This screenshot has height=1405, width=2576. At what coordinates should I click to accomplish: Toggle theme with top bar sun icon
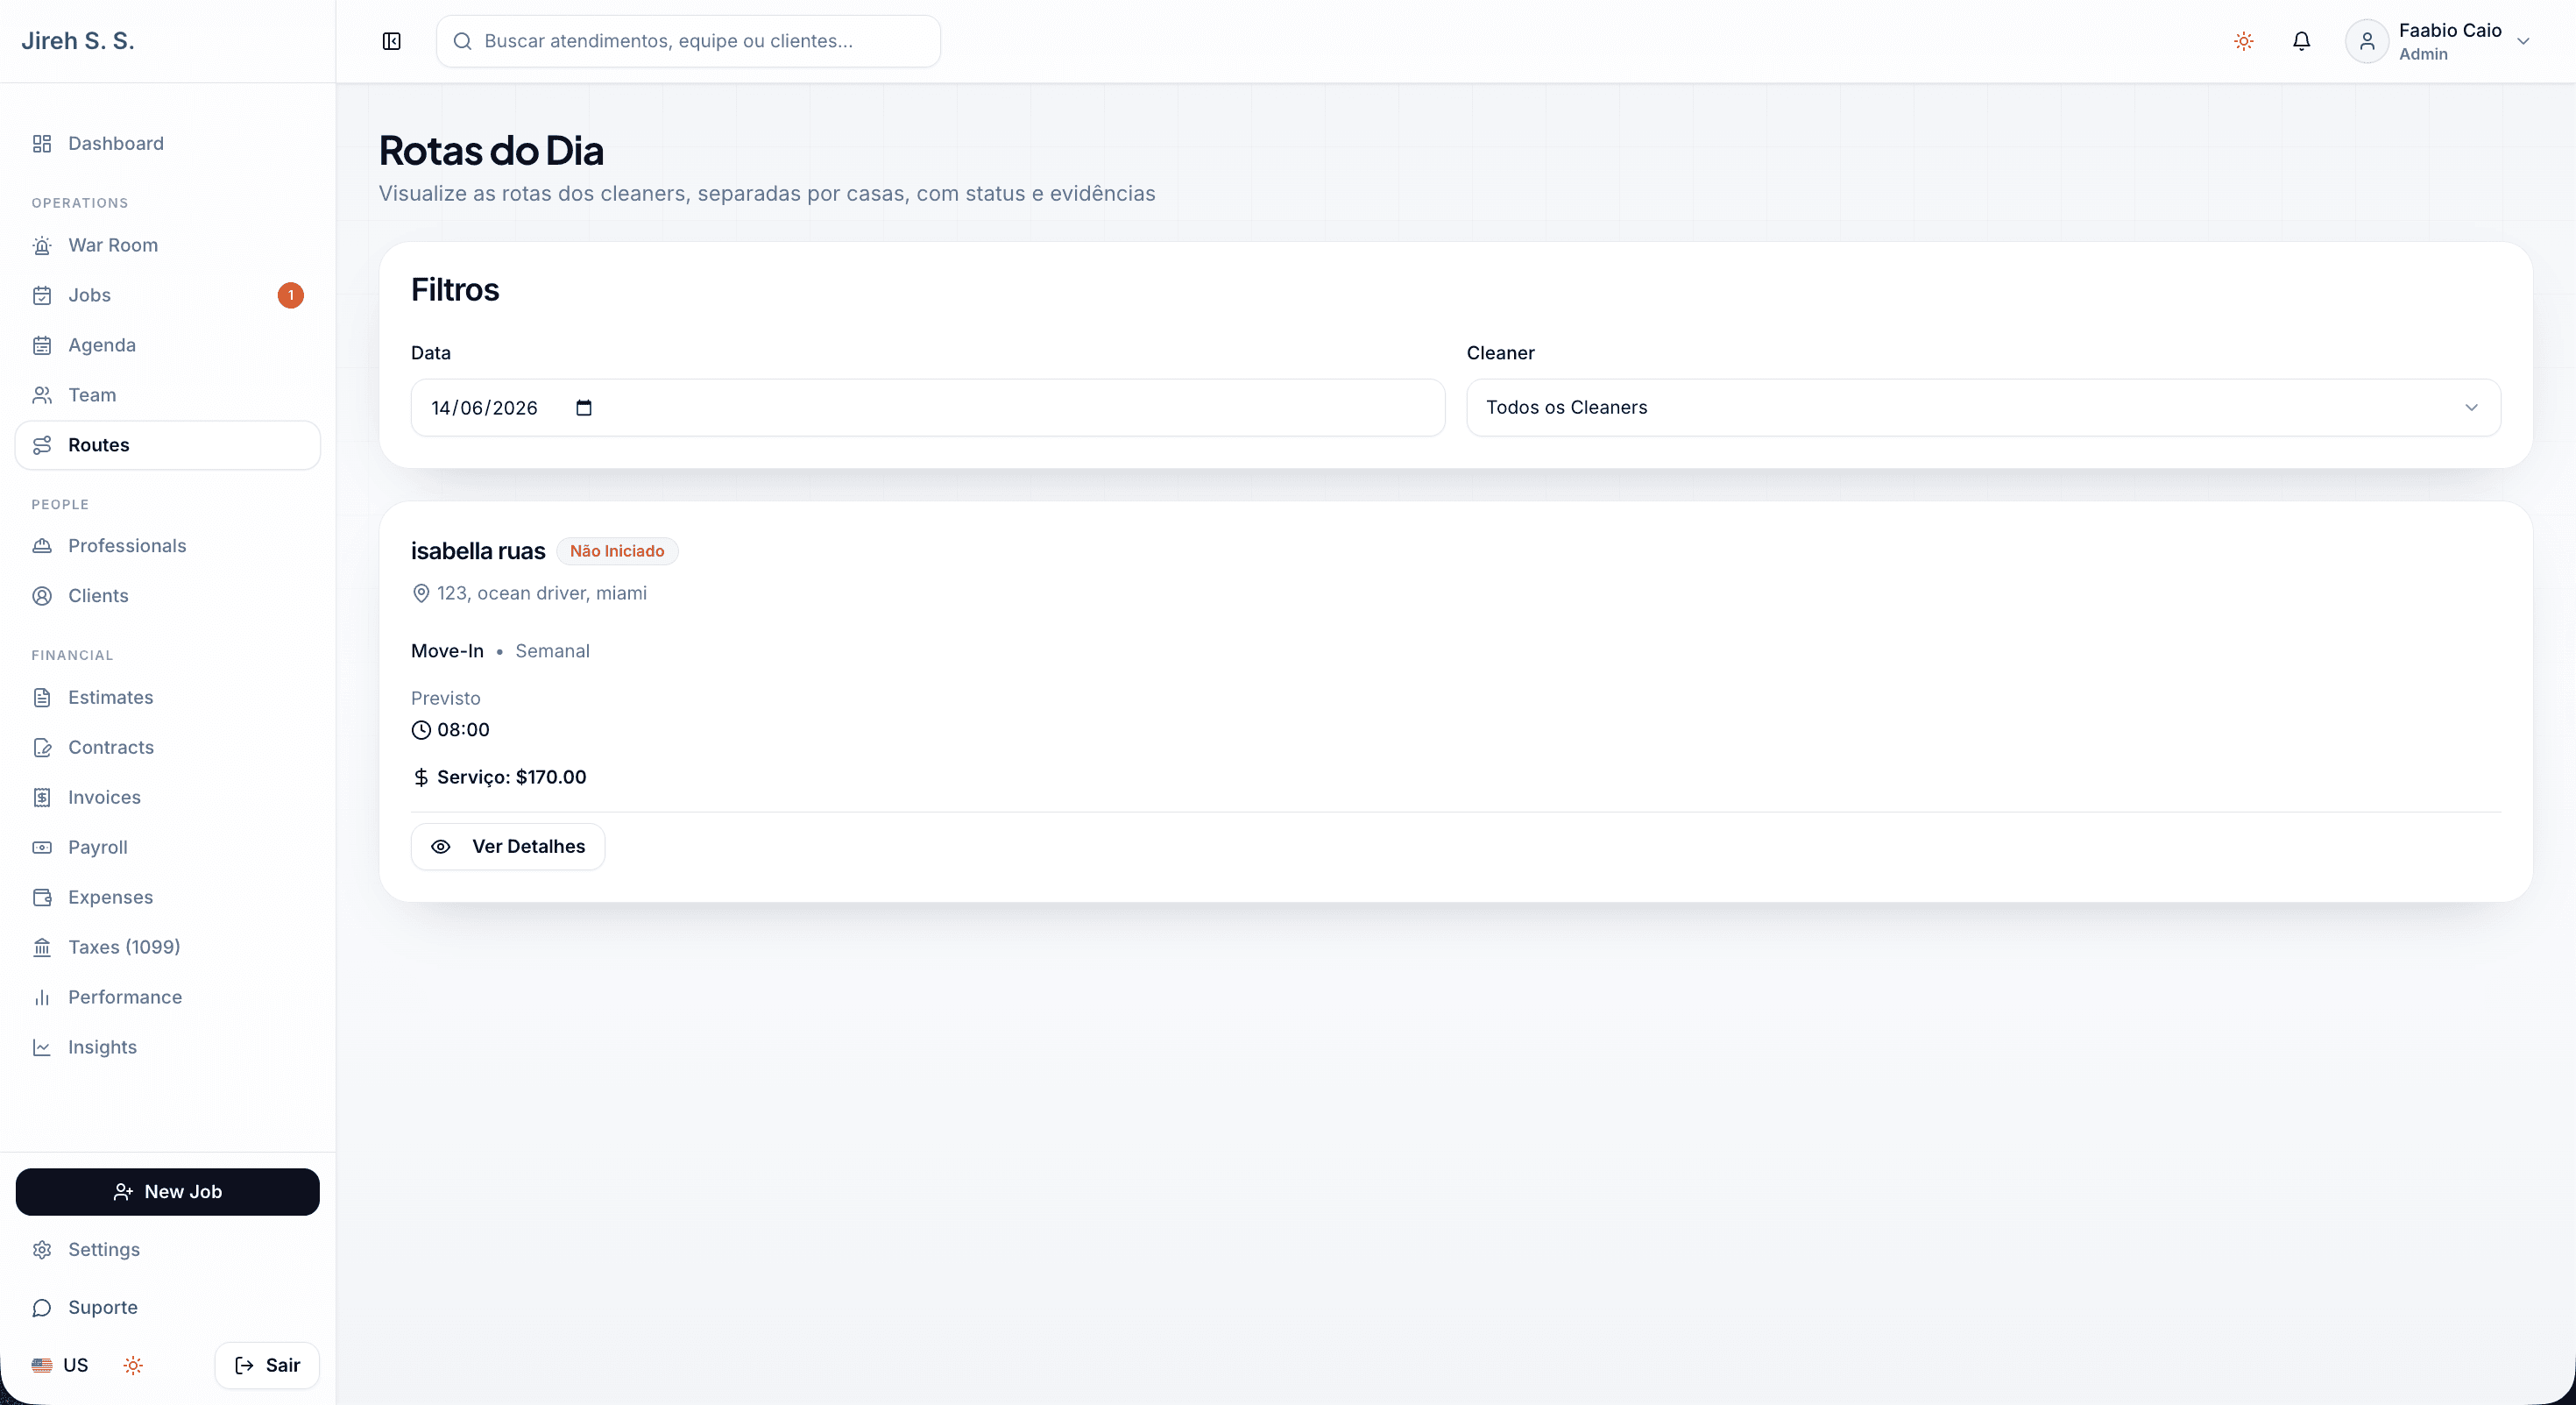tap(2243, 41)
